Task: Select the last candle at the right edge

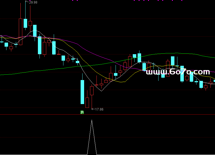Action: click(x=214, y=81)
